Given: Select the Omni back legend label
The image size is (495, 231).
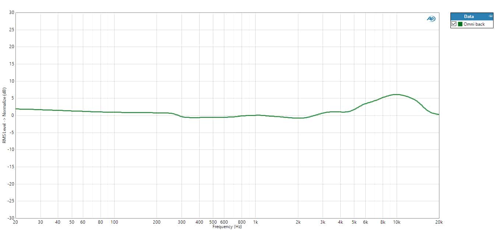Looking at the screenshot, I should pos(474,24).
